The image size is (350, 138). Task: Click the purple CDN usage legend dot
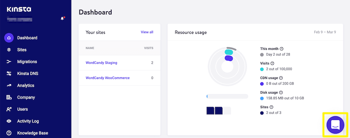click(262, 84)
